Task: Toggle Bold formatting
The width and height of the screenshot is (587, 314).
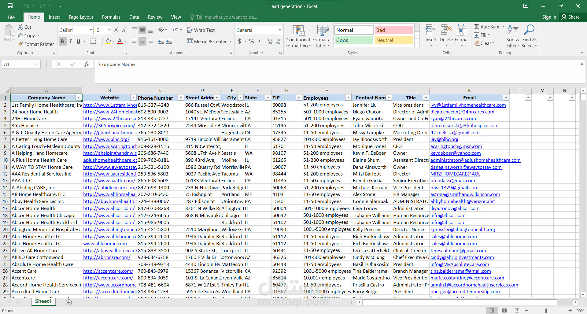Action: click(x=62, y=41)
